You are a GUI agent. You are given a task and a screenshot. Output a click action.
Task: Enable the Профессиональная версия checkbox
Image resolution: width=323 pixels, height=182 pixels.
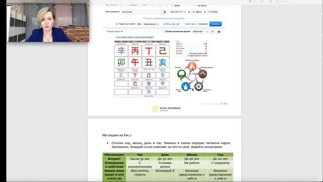point(163,31)
